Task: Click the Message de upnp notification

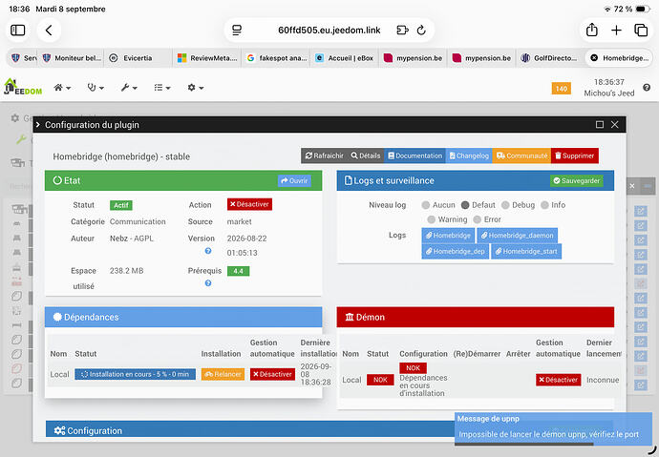Action: pos(553,428)
